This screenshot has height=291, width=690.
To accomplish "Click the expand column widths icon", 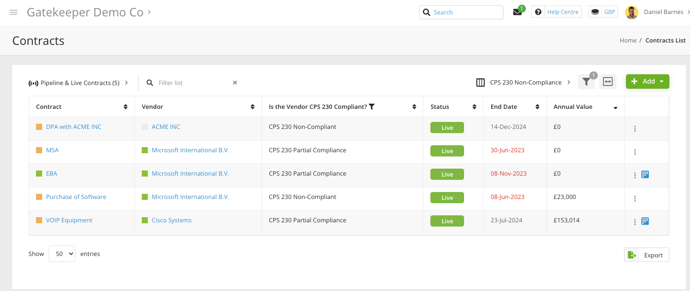I will point(607,81).
